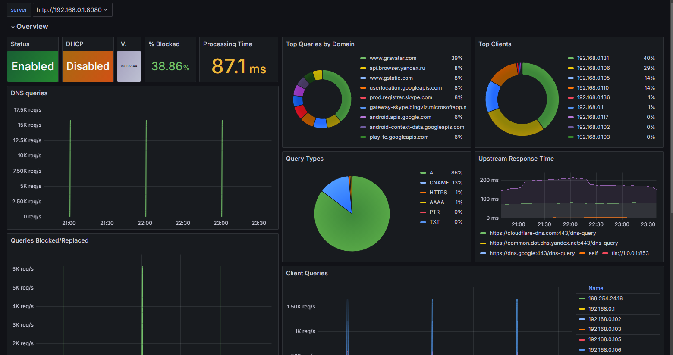Image resolution: width=673 pixels, height=355 pixels.
Task: Open the server URL dropdown
Action: tap(72, 10)
